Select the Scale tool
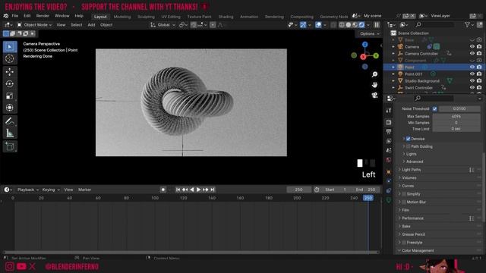 [10, 96]
